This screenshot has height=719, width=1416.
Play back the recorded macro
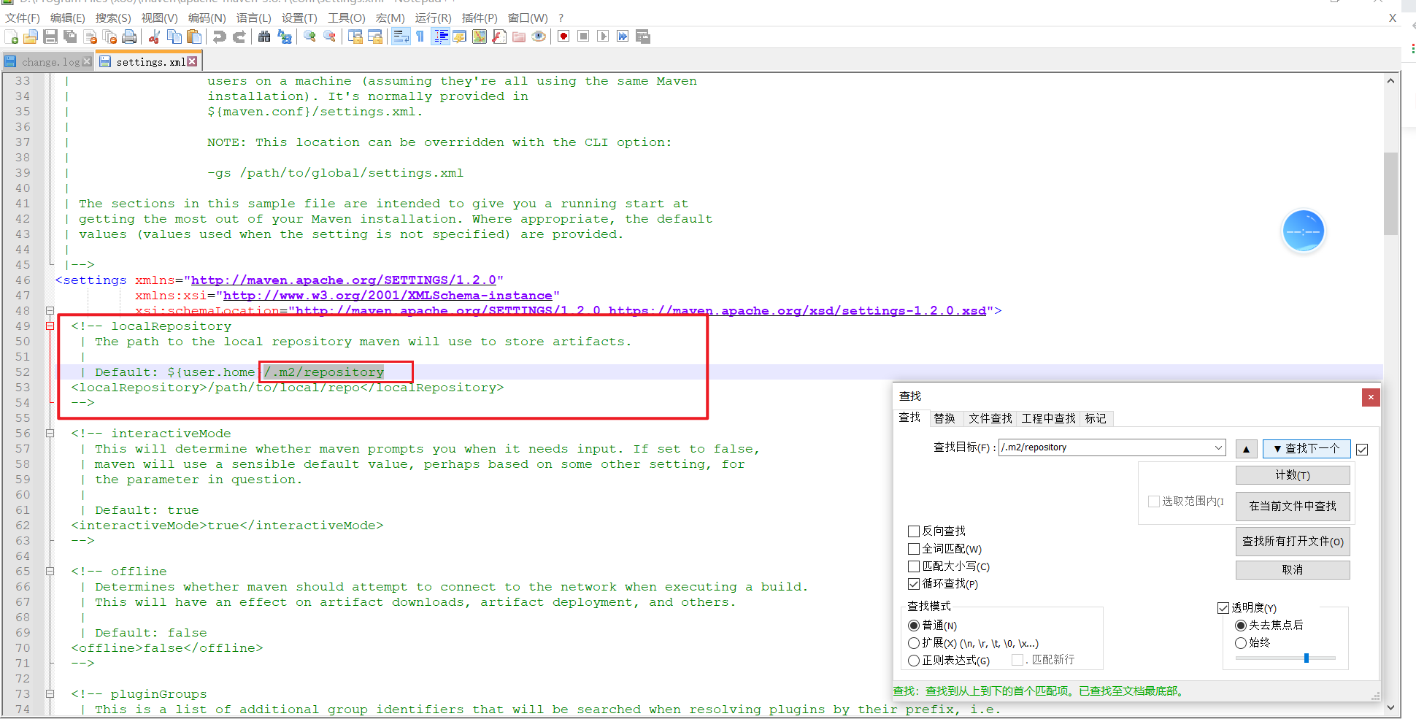(x=603, y=36)
